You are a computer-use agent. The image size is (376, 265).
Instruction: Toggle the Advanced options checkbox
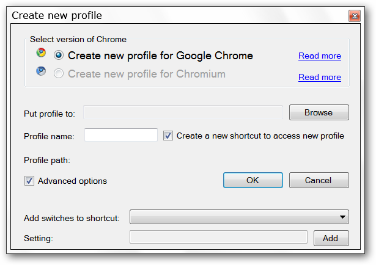(29, 181)
